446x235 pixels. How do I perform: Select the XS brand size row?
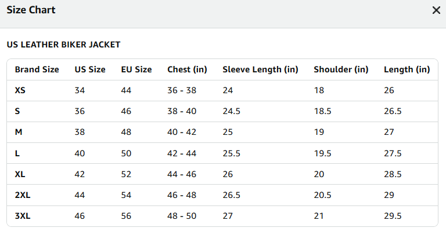(222, 90)
